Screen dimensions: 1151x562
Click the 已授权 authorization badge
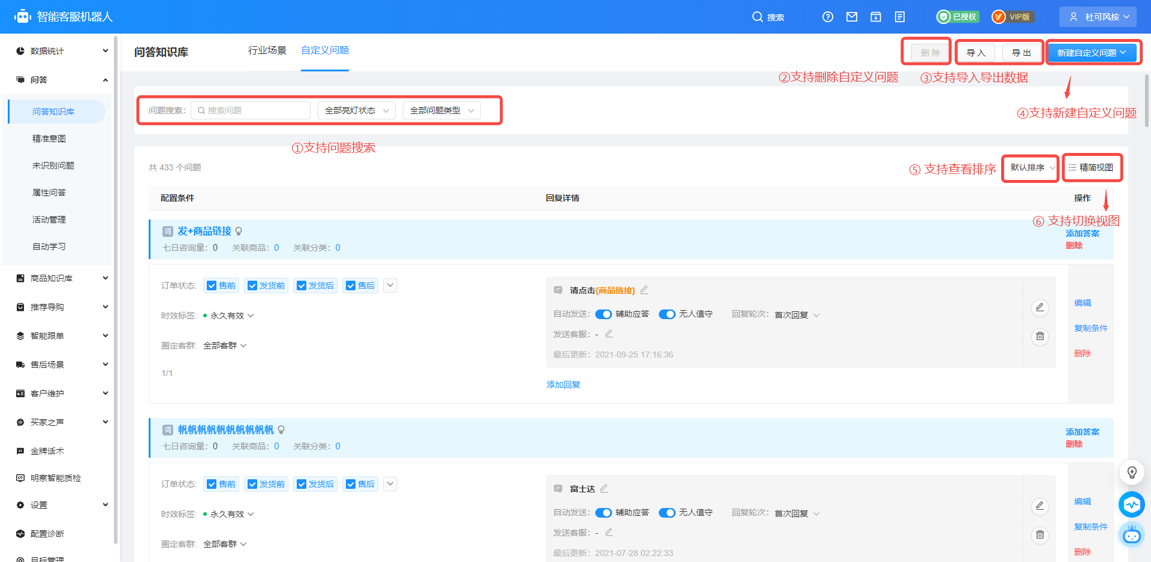tap(958, 17)
